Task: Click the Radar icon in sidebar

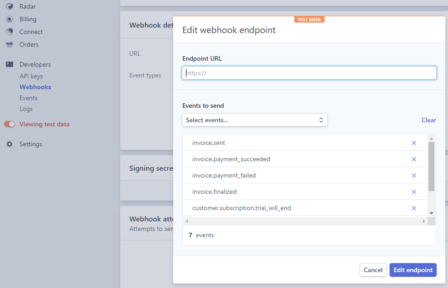Action: coord(10,6)
